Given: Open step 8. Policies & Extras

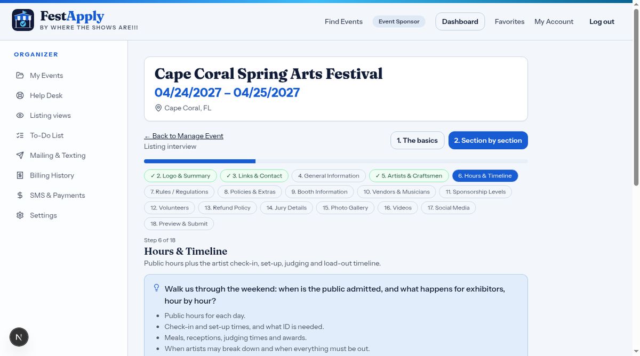Looking at the screenshot, I should (250, 192).
